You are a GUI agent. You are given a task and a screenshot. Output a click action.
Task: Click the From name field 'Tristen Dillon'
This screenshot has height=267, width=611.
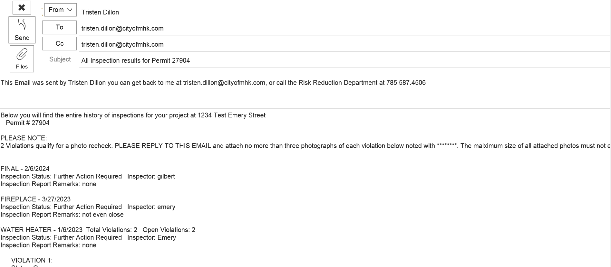(344, 12)
